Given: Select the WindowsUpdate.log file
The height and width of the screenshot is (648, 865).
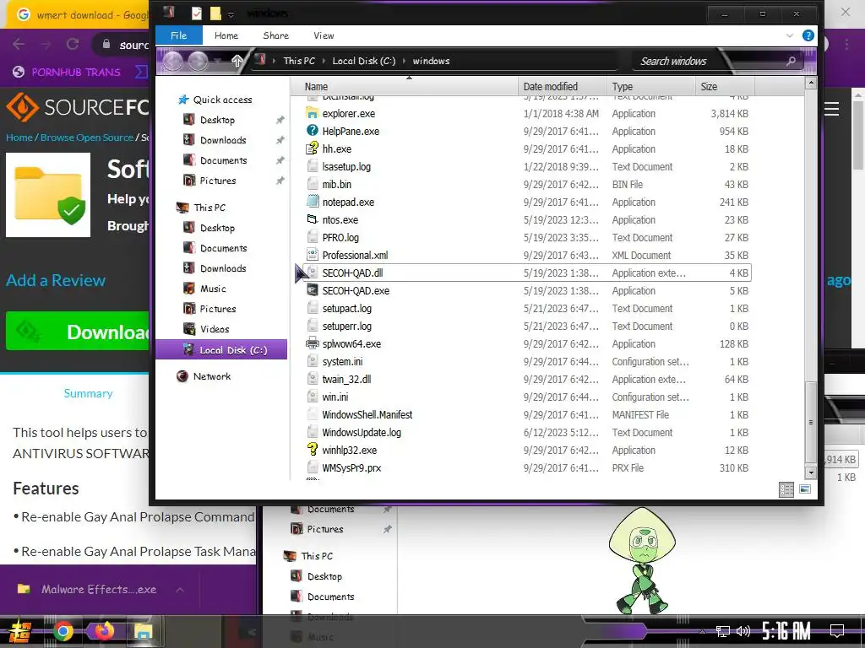Looking at the screenshot, I should (362, 433).
